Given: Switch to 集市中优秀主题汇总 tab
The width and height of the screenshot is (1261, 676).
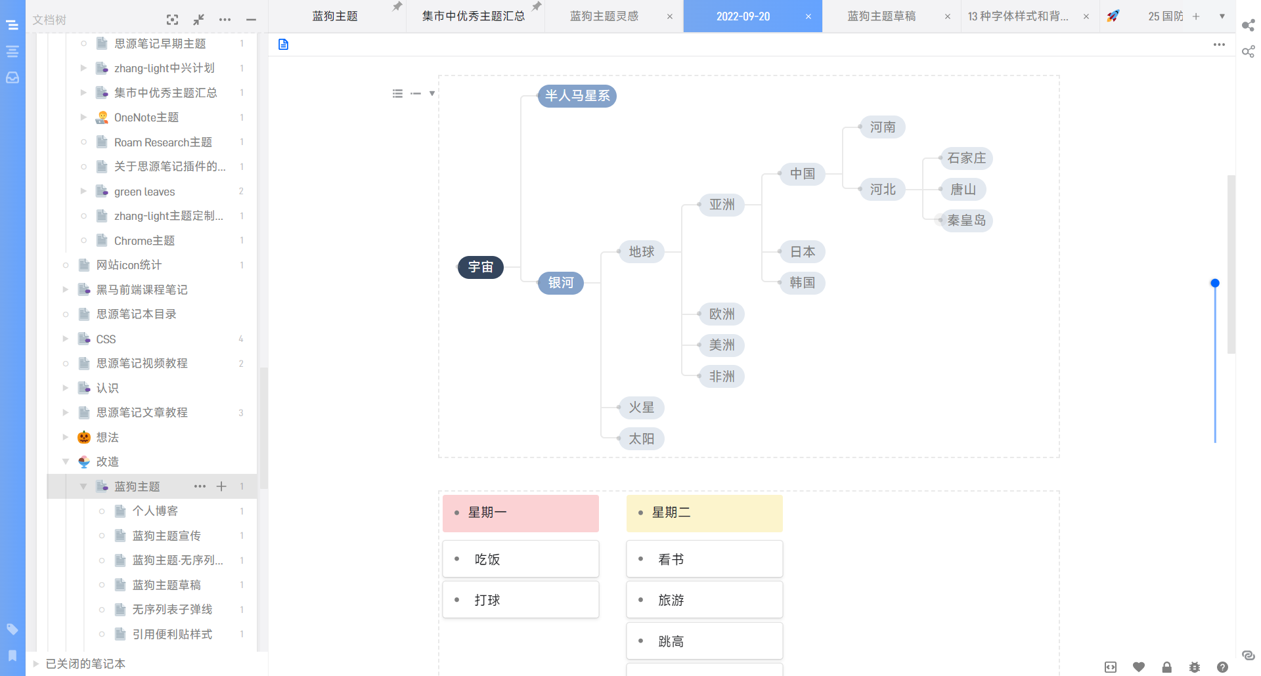Looking at the screenshot, I should (474, 16).
